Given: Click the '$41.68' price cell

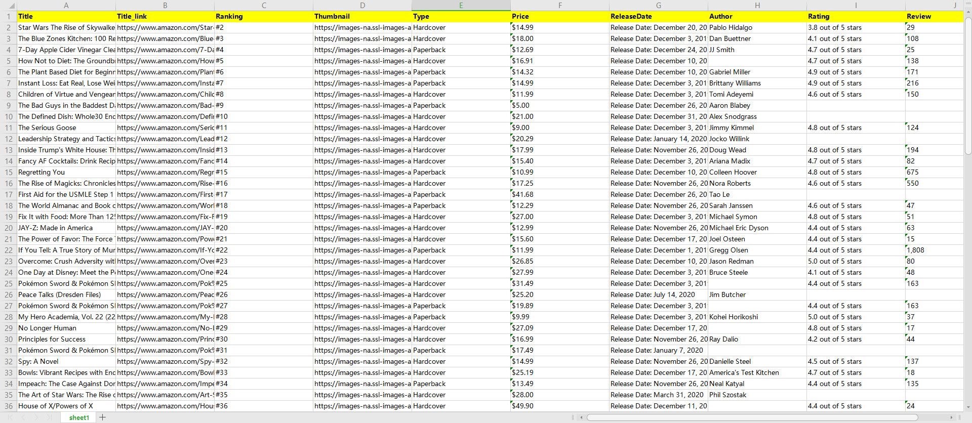Looking at the screenshot, I should (560, 194).
